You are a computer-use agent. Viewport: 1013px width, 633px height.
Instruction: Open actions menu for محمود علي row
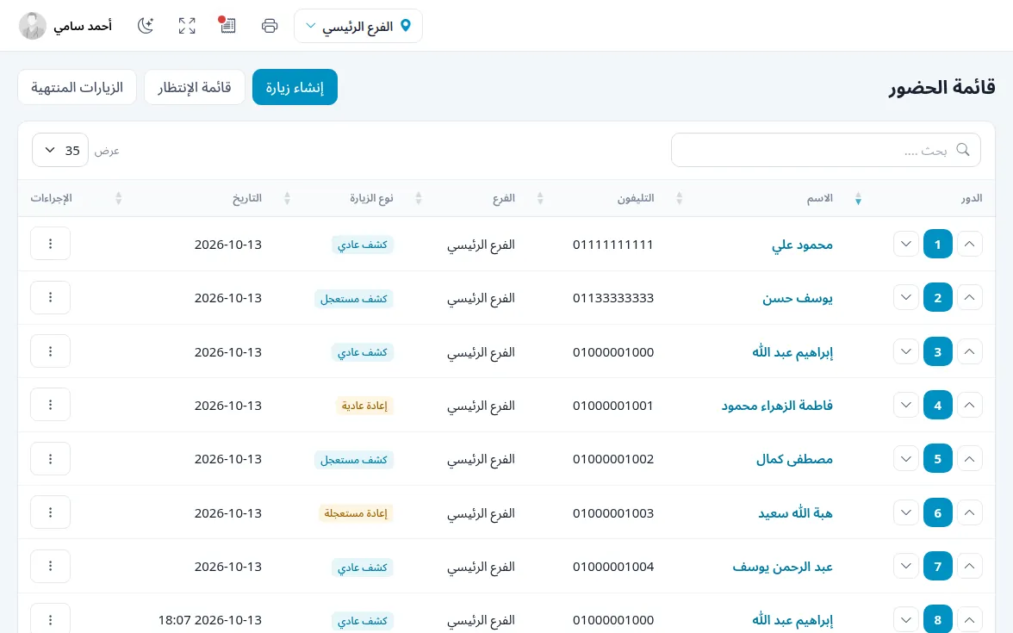click(x=50, y=244)
